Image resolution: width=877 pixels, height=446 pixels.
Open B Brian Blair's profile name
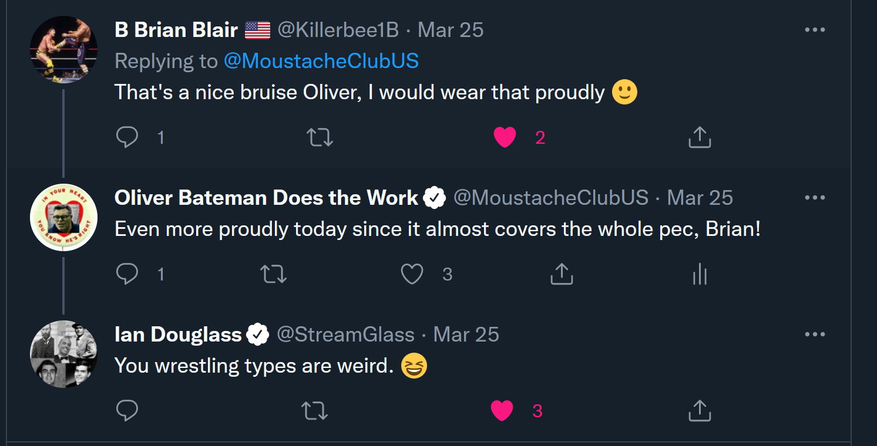176,30
